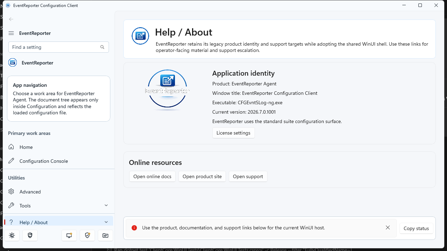The width and height of the screenshot is (447, 251).
Task: Click Open product site
Action: [x=202, y=176]
